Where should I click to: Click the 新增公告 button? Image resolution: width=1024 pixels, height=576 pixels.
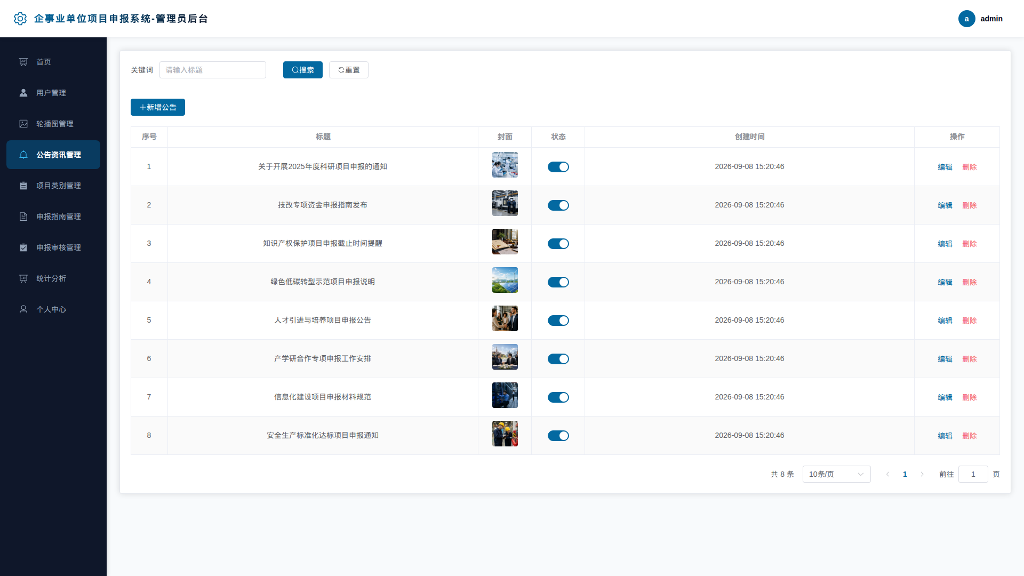(158, 107)
